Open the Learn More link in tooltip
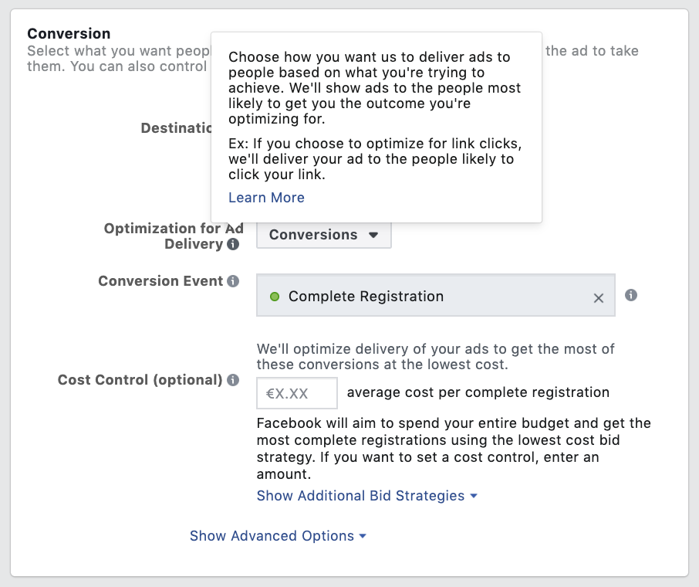699x587 pixels. tap(267, 198)
